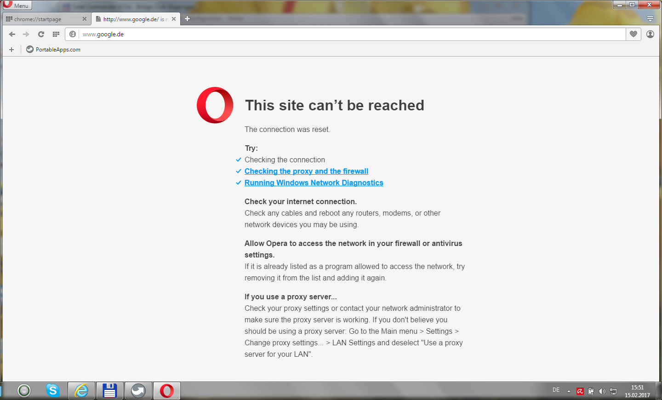Open the network connection tray icon
Screen dimensions: 662x400
point(613,391)
